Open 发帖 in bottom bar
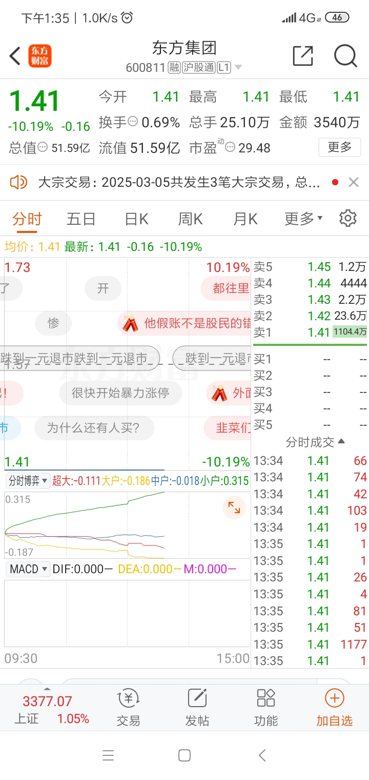 coord(197,708)
